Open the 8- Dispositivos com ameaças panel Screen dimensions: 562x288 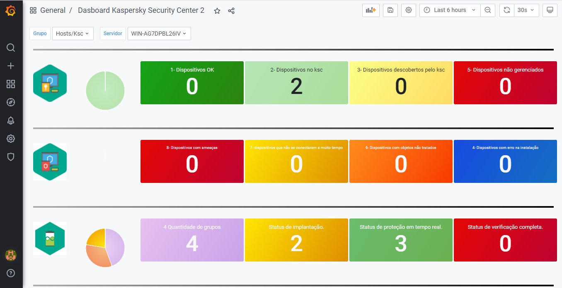pos(192,161)
